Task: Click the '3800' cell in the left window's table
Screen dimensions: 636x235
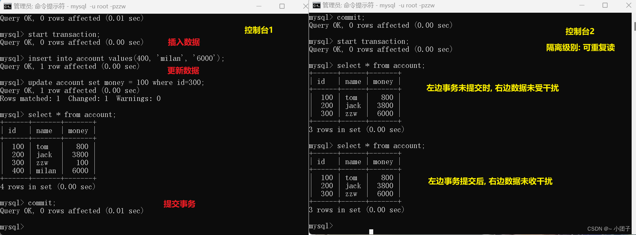Action: coord(80,155)
